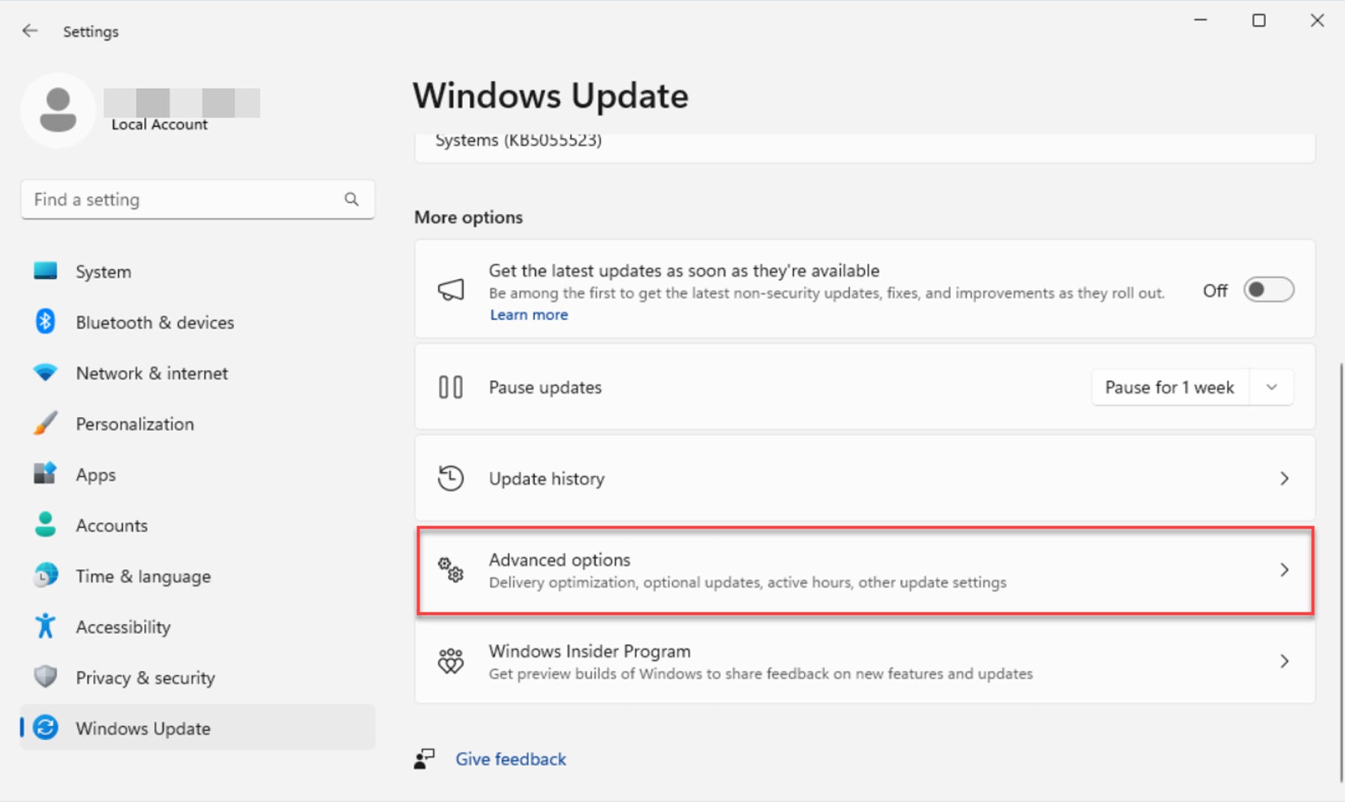Open System settings category

[x=198, y=272]
